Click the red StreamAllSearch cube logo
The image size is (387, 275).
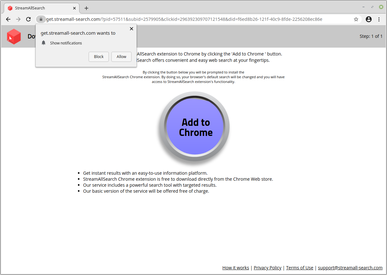(x=14, y=37)
